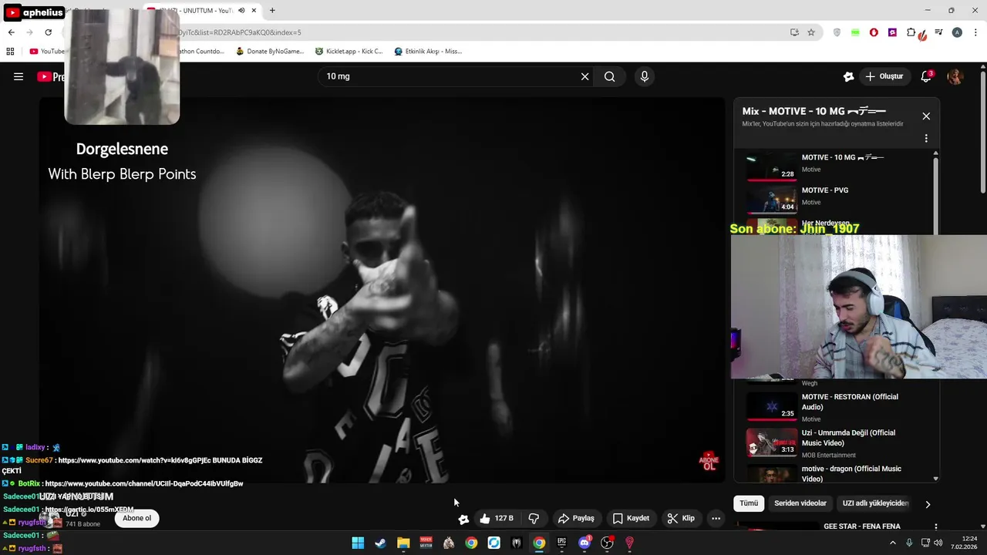Like the video with the thumbs-up button
This screenshot has width=987, height=555.
[x=496, y=519]
